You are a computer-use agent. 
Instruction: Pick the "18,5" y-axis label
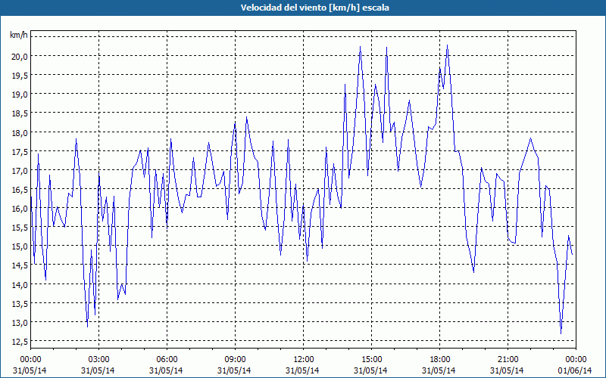coord(20,113)
